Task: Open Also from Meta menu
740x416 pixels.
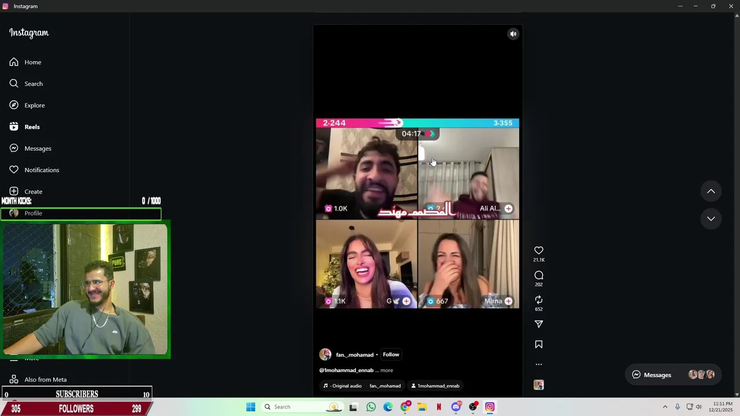Action: 38,380
